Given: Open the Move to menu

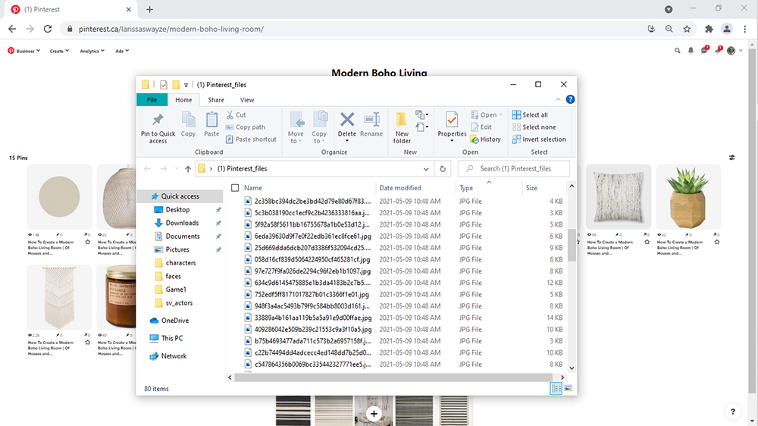Looking at the screenshot, I should [296, 127].
